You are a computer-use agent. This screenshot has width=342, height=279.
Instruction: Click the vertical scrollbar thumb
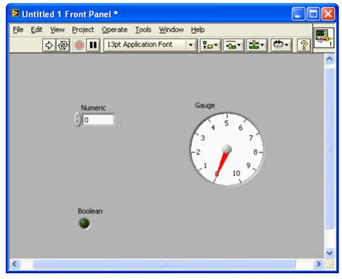330,148
